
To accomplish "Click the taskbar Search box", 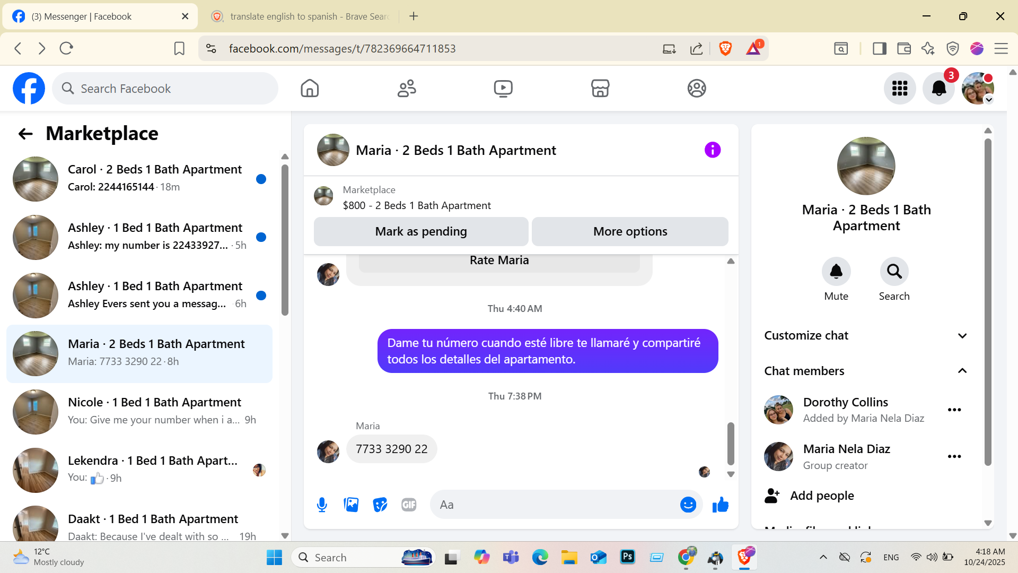I will 363,557.
